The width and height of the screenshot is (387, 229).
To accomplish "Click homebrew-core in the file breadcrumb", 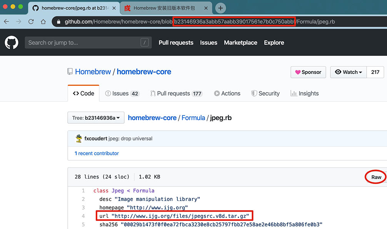I will pyautogui.click(x=152, y=118).
